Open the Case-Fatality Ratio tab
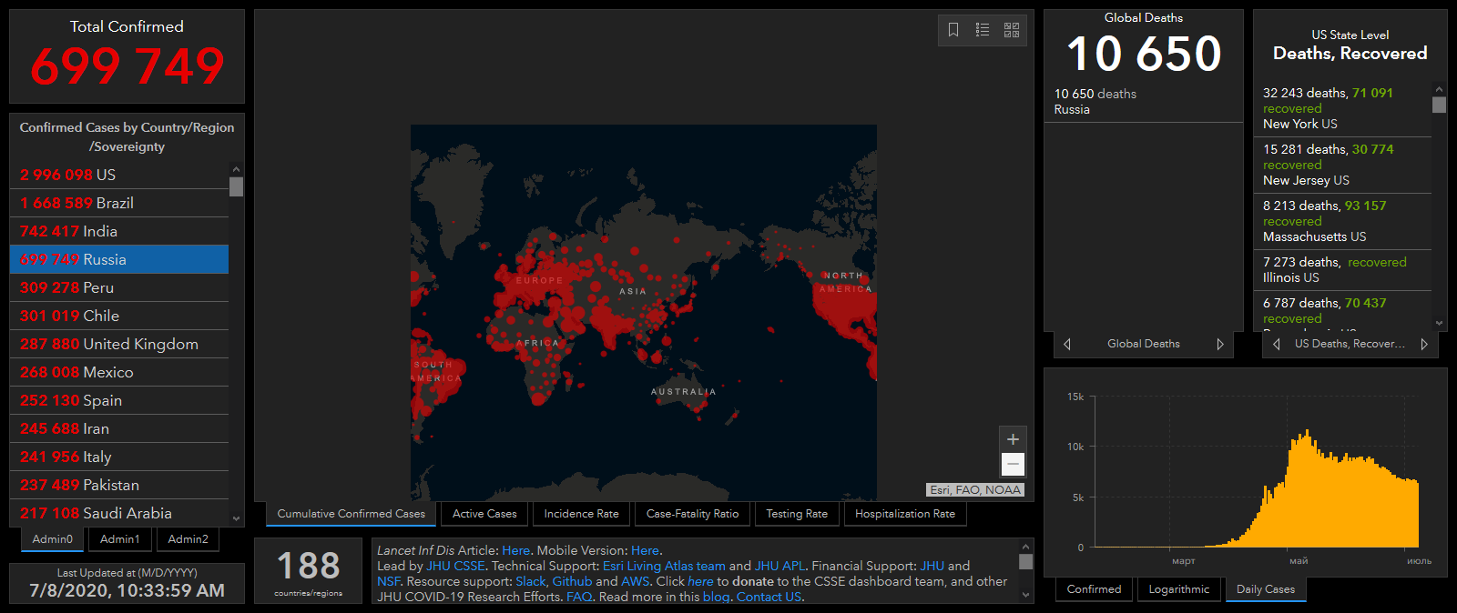Viewport: 1457px width, 613px height. coord(692,514)
